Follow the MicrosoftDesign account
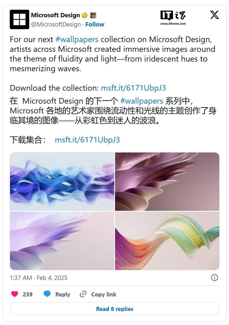229x325 pixels. [95, 24]
